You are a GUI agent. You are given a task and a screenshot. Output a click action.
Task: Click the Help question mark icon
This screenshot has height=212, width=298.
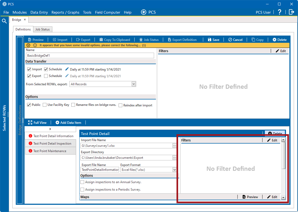[279, 12]
